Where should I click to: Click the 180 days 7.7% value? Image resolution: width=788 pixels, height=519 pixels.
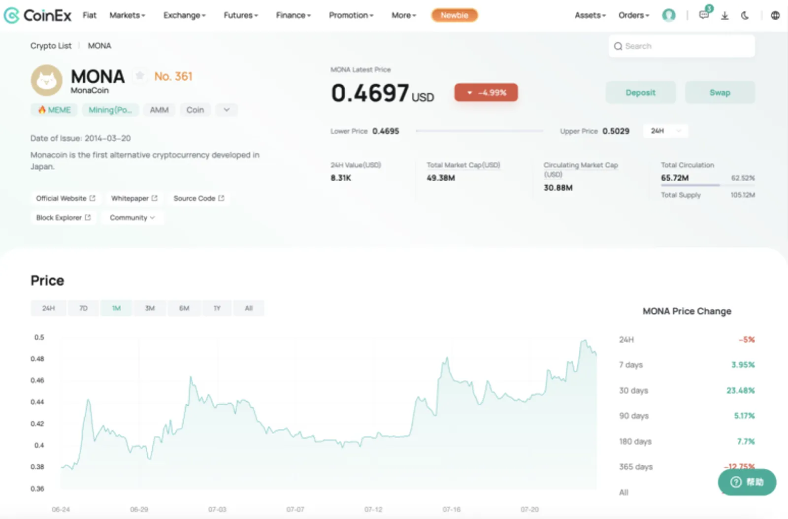(746, 441)
